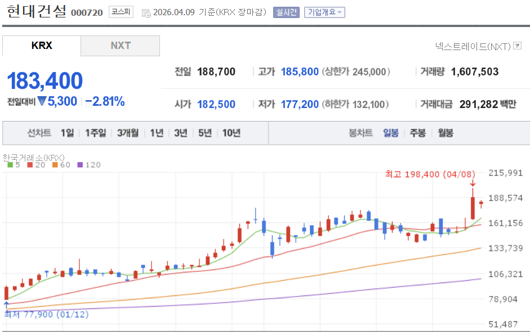Select the 일봉 daily candle chart

pos(391,133)
